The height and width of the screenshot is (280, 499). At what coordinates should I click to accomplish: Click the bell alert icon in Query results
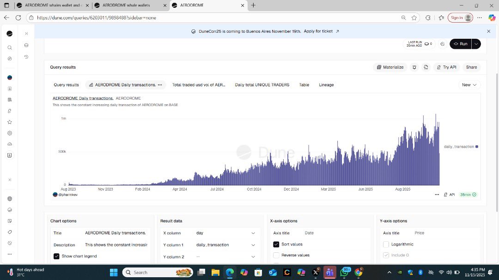(414, 67)
